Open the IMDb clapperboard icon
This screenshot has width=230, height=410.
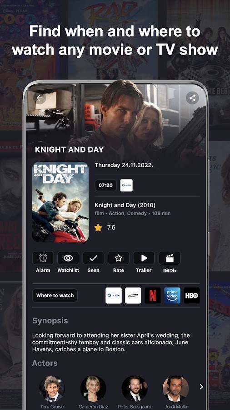(170, 258)
